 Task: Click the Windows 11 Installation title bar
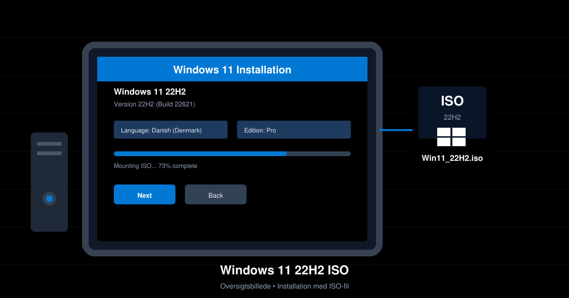(232, 69)
